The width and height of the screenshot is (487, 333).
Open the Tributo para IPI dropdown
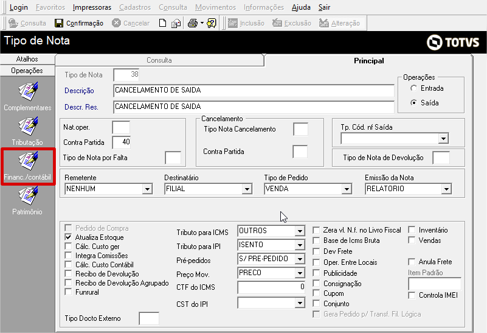pyautogui.click(x=300, y=245)
